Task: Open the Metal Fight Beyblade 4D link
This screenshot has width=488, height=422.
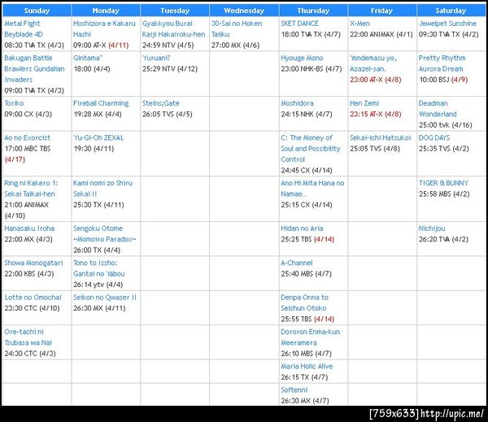Action: pos(24,28)
